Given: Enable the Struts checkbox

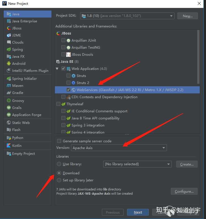Looking at the screenshot, I should pos(68,76).
